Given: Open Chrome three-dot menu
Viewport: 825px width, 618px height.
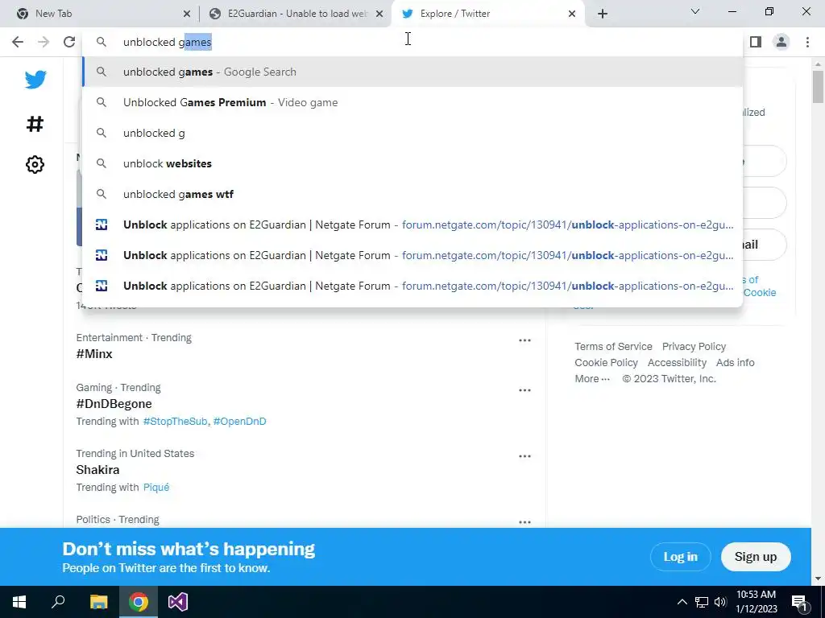Looking at the screenshot, I should tap(807, 42).
